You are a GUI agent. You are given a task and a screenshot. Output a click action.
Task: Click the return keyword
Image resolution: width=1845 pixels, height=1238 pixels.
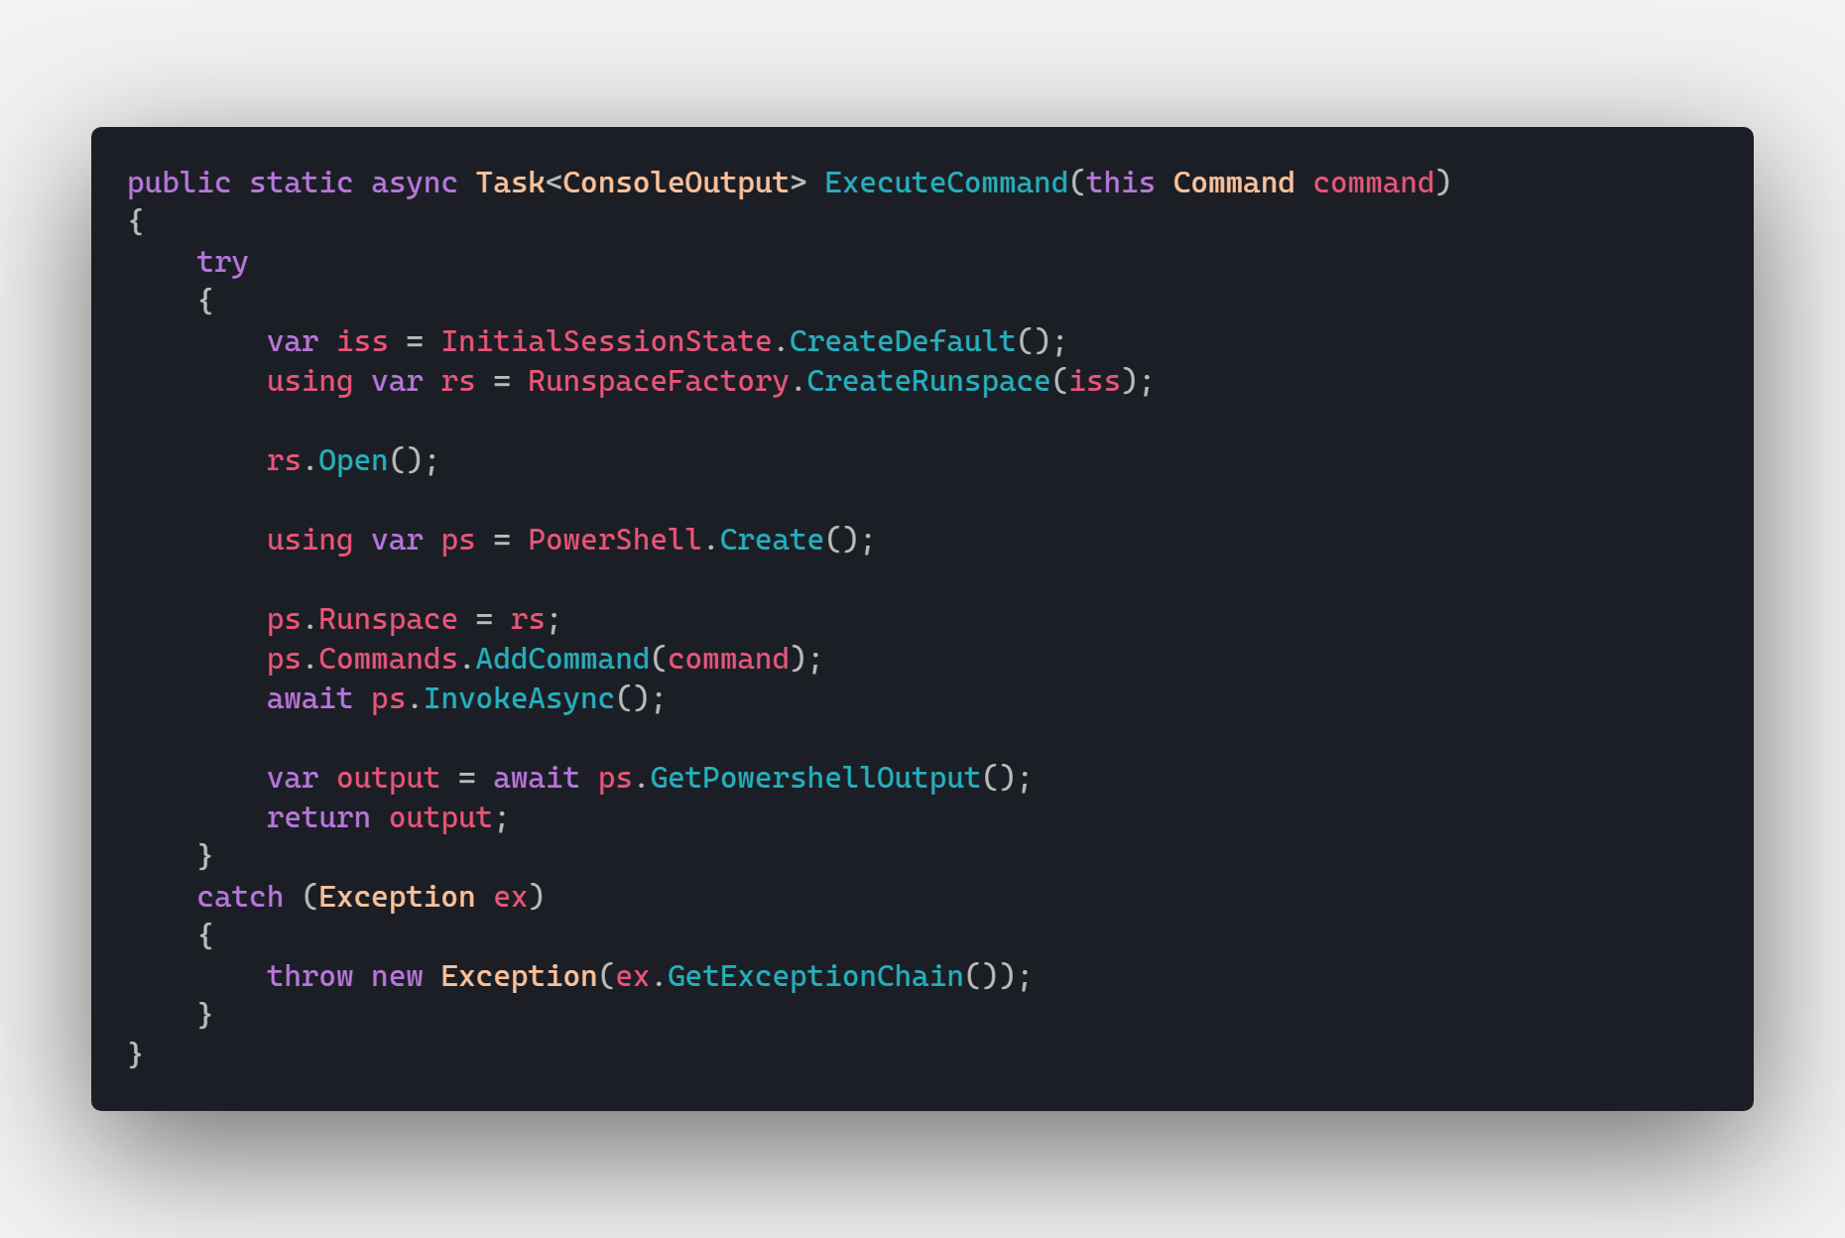coord(317,817)
